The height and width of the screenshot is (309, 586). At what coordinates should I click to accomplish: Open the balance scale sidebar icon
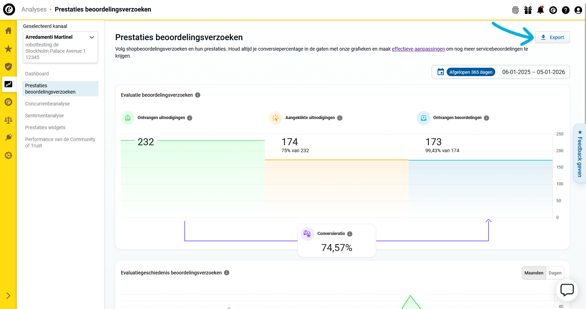[x=8, y=120]
